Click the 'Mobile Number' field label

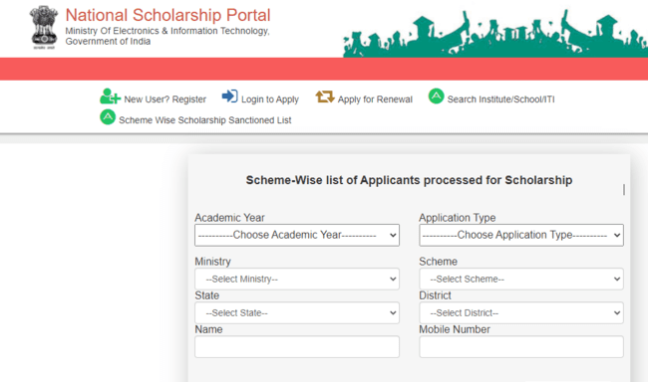(455, 329)
